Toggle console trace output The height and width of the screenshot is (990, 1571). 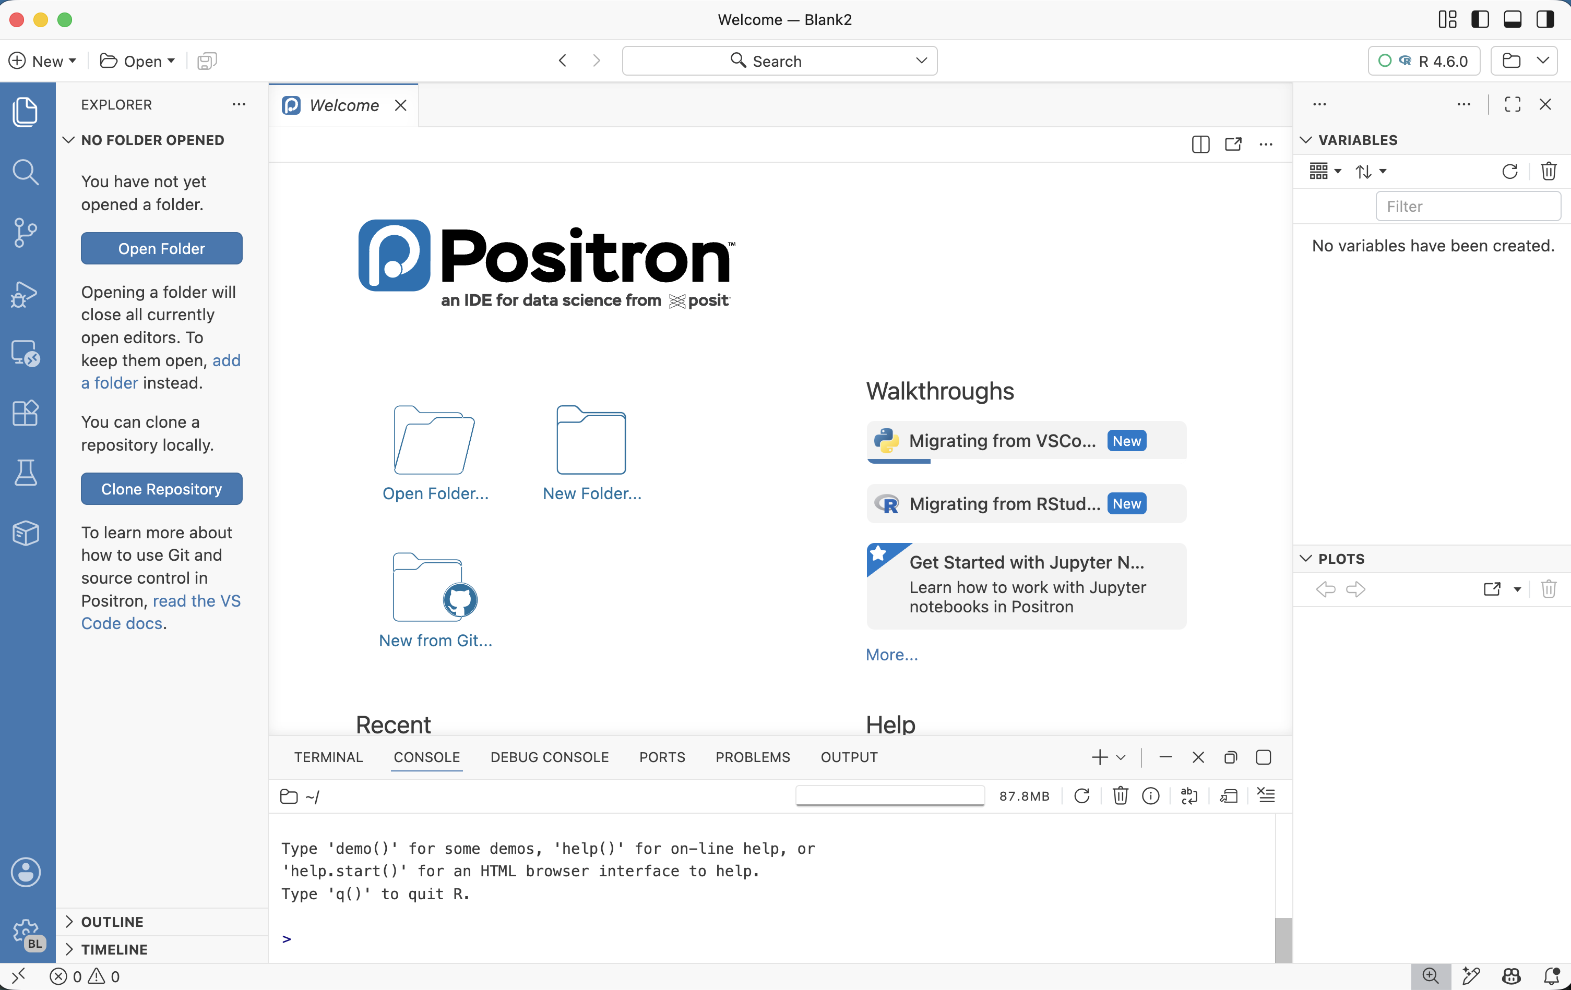pos(1229,795)
